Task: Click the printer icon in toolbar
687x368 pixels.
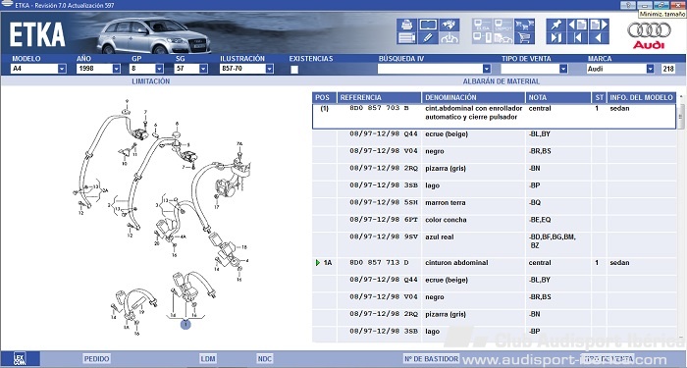Action: [x=406, y=25]
